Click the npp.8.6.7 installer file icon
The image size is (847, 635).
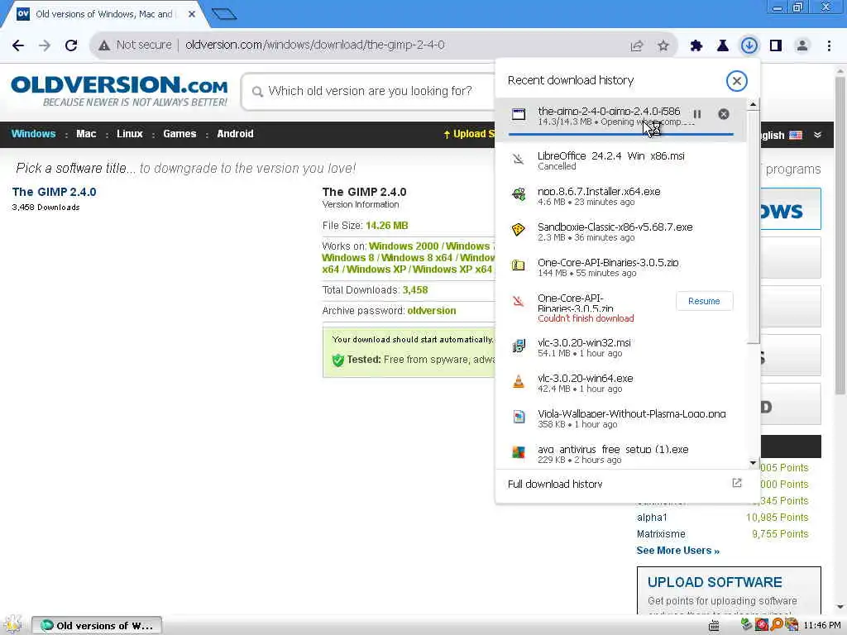pyautogui.click(x=519, y=193)
